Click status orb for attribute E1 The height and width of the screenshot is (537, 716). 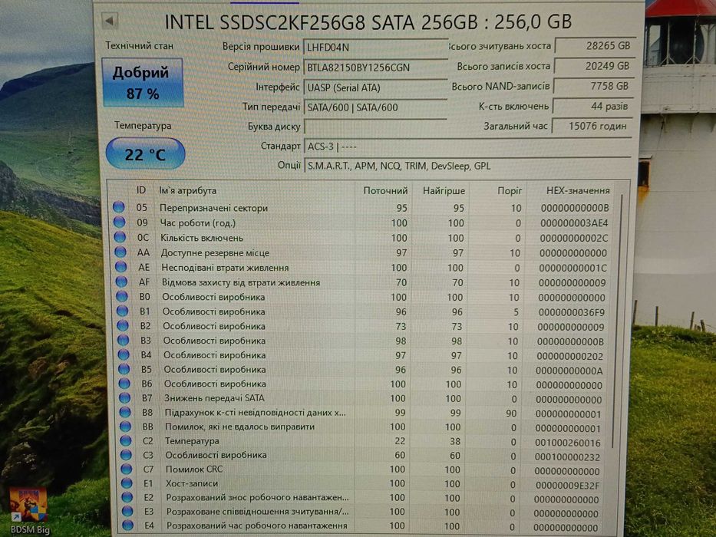pyautogui.click(x=127, y=483)
